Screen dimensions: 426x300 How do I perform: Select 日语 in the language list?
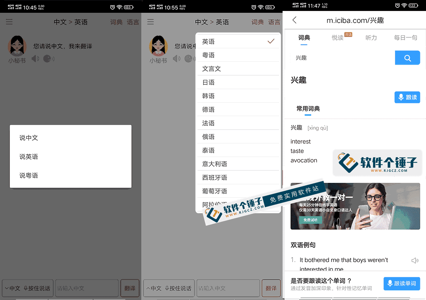(238, 82)
